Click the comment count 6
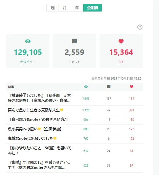The width and height of the screenshot is (159, 175). tap(109, 139)
